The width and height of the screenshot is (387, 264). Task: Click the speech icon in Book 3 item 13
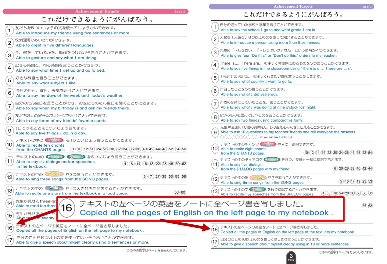pyautogui.click(x=257, y=189)
